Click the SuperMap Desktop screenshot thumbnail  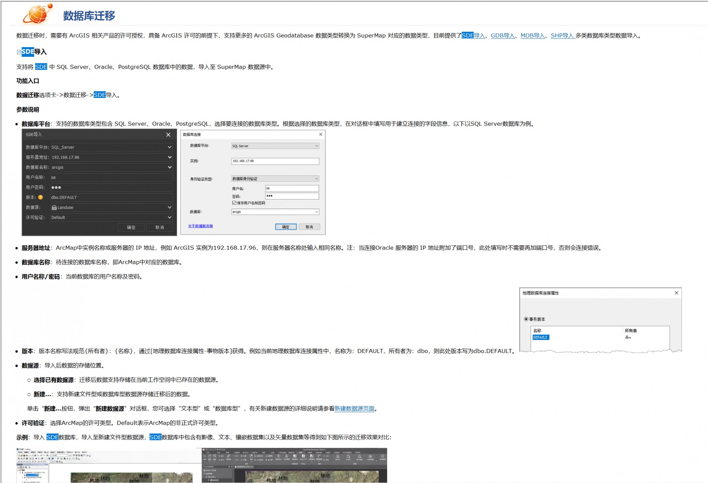pyautogui.click(x=294, y=465)
